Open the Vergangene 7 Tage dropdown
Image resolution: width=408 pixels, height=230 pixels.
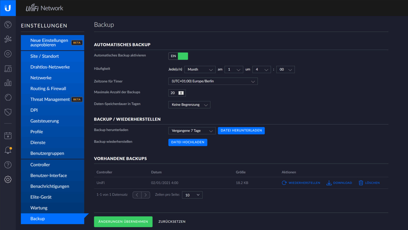pyautogui.click(x=192, y=130)
